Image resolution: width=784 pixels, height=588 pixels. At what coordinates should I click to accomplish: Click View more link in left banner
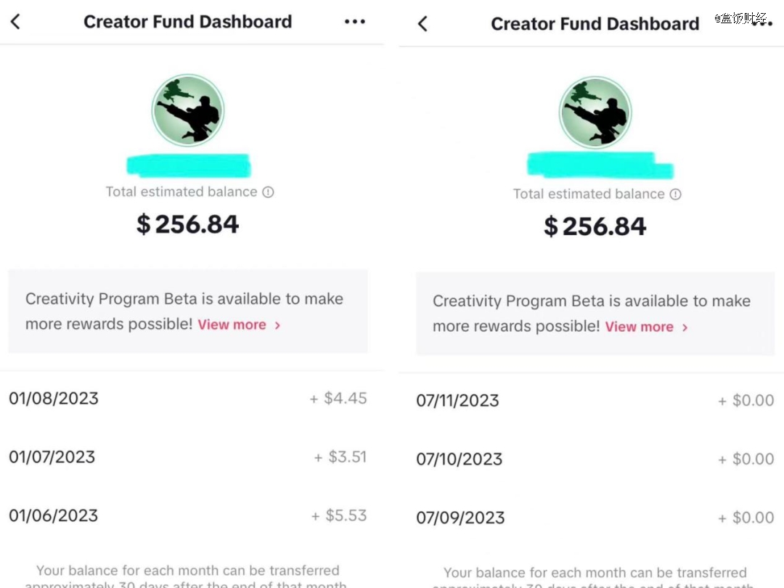(x=232, y=324)
